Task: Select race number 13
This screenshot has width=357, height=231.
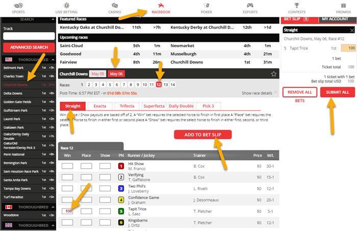Action: [x=166, y=85]
